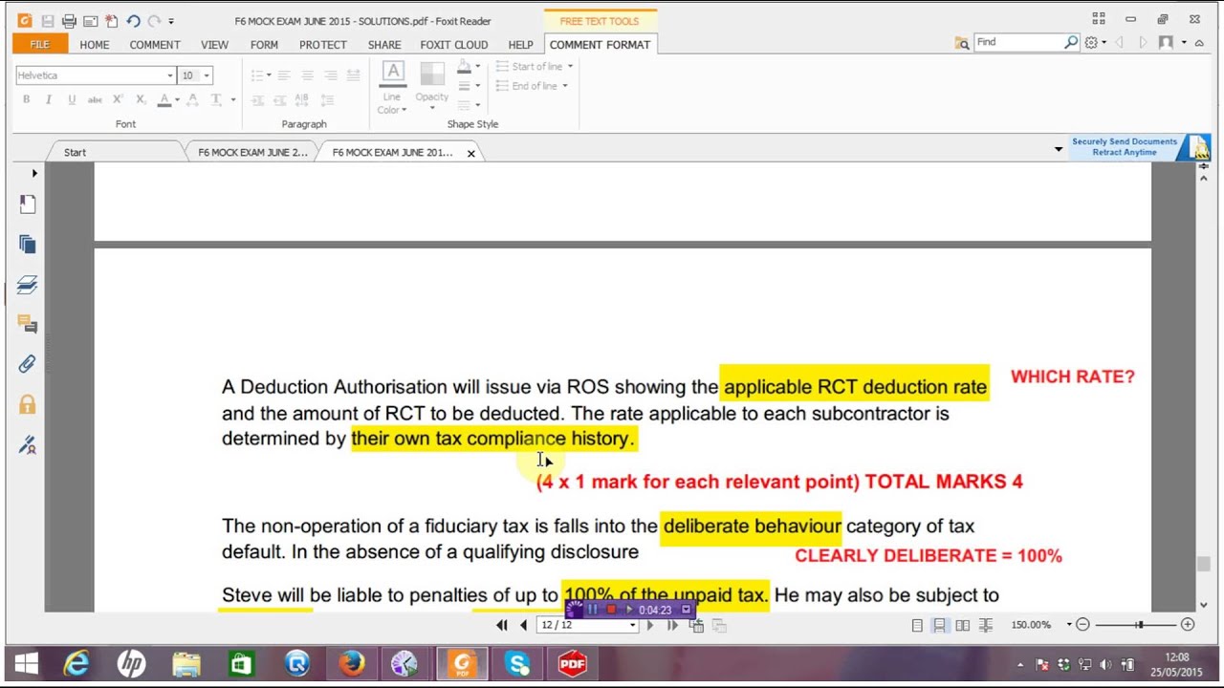Image resolution: width=1224 pixels, height=688 pixels.
Task: Go to previous page arrow
Action: tap(523, 625)
